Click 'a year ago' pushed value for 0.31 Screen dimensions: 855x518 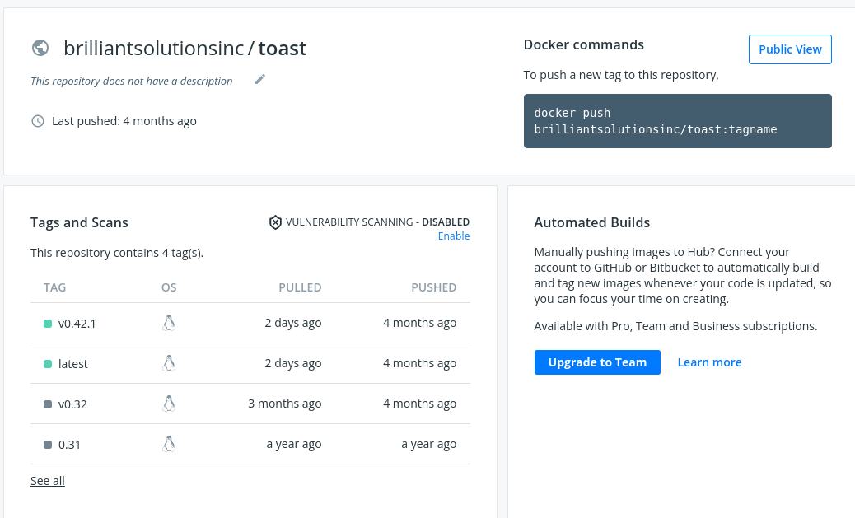[428, 444]
